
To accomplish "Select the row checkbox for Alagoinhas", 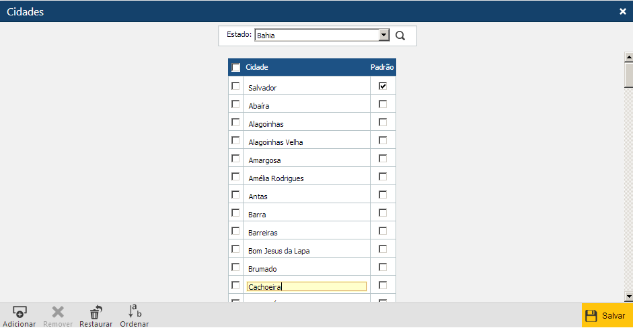I will 235,123.
